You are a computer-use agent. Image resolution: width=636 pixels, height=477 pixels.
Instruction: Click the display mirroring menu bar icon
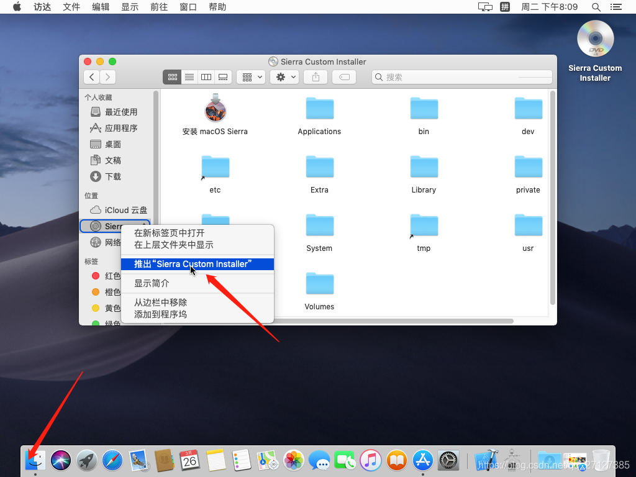click(x=485, y=7)
